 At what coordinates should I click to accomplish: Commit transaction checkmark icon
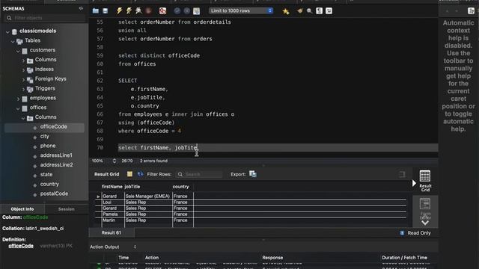point(177,11)
